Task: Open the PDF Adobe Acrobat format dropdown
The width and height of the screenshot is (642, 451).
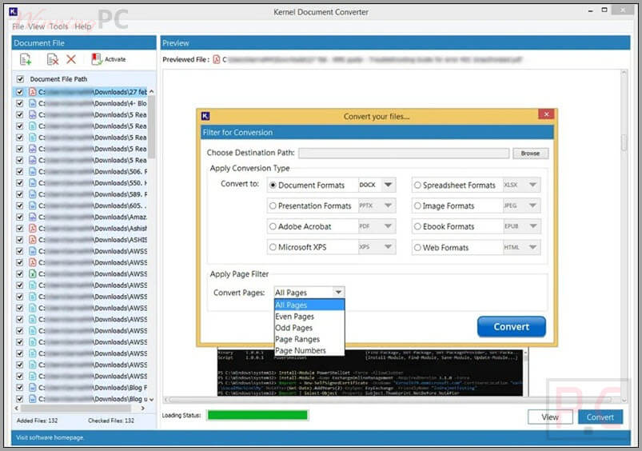Action: point(388,225)
